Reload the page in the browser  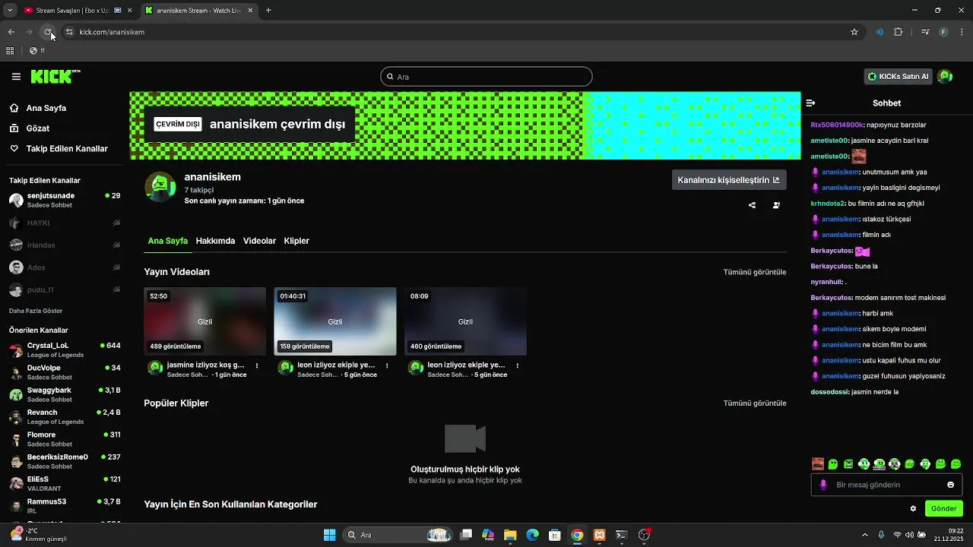click(x=48, y=32)
